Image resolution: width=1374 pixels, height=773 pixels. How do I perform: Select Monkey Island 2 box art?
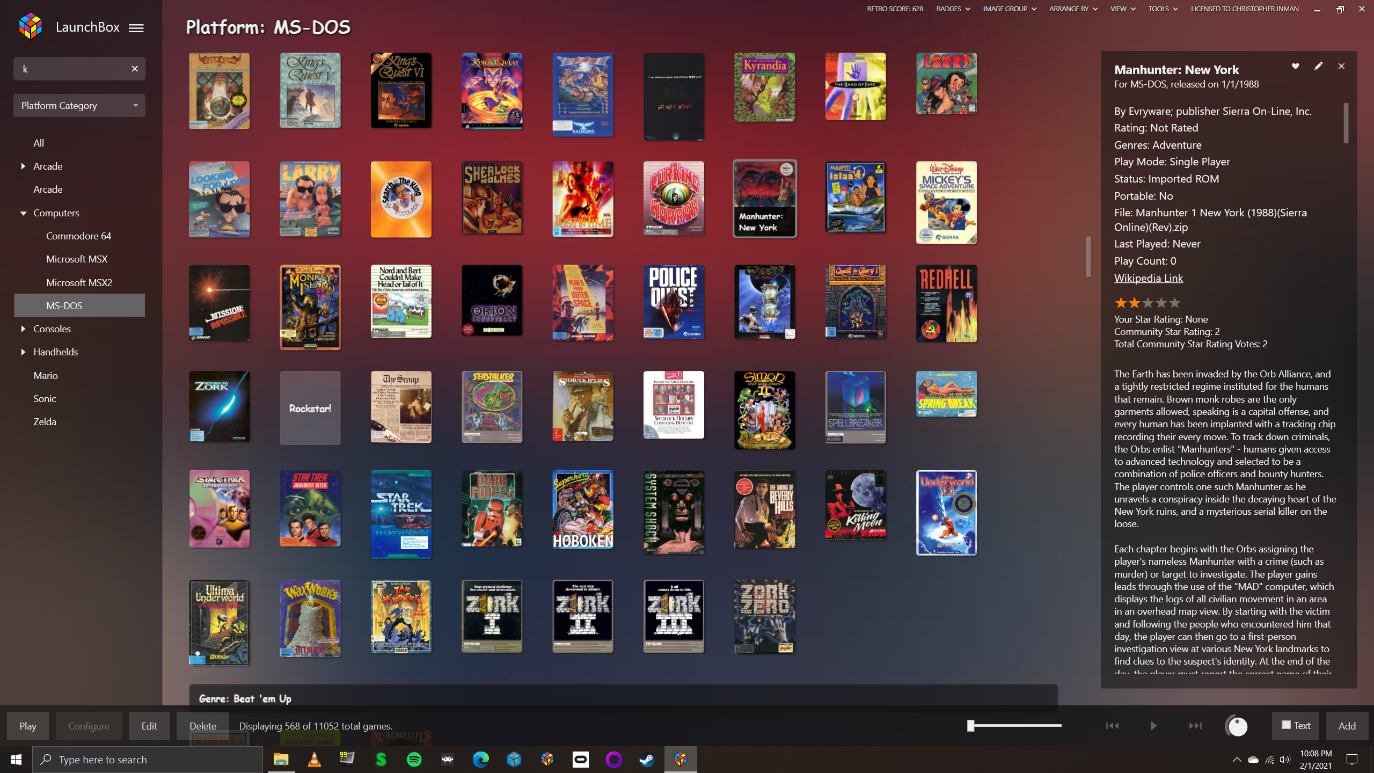click(x=310, y=307)
